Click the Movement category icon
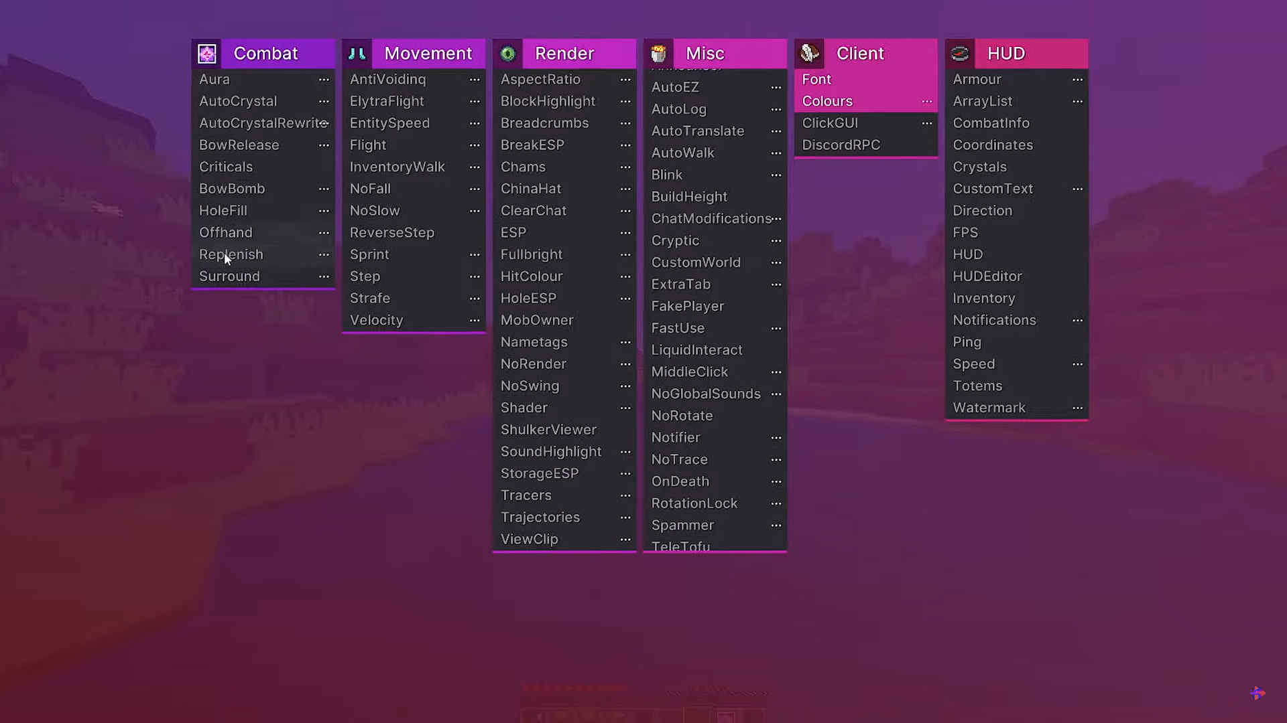The width and height of the screenshot is (1287, 723). (357, 54)
